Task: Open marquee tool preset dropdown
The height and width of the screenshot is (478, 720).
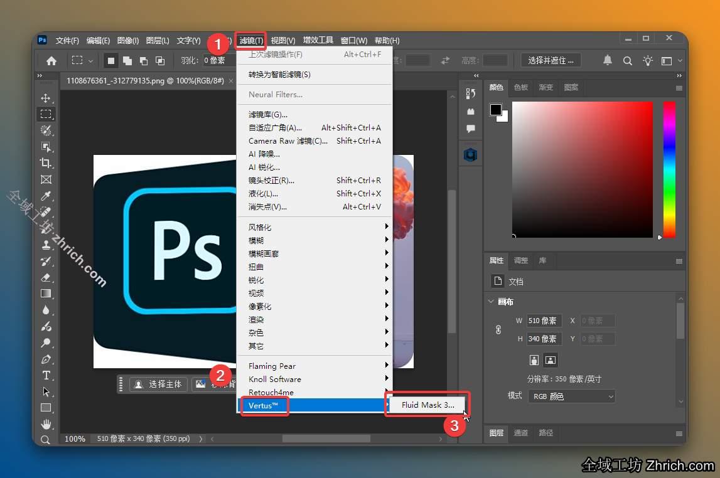Action: (90, 61)
